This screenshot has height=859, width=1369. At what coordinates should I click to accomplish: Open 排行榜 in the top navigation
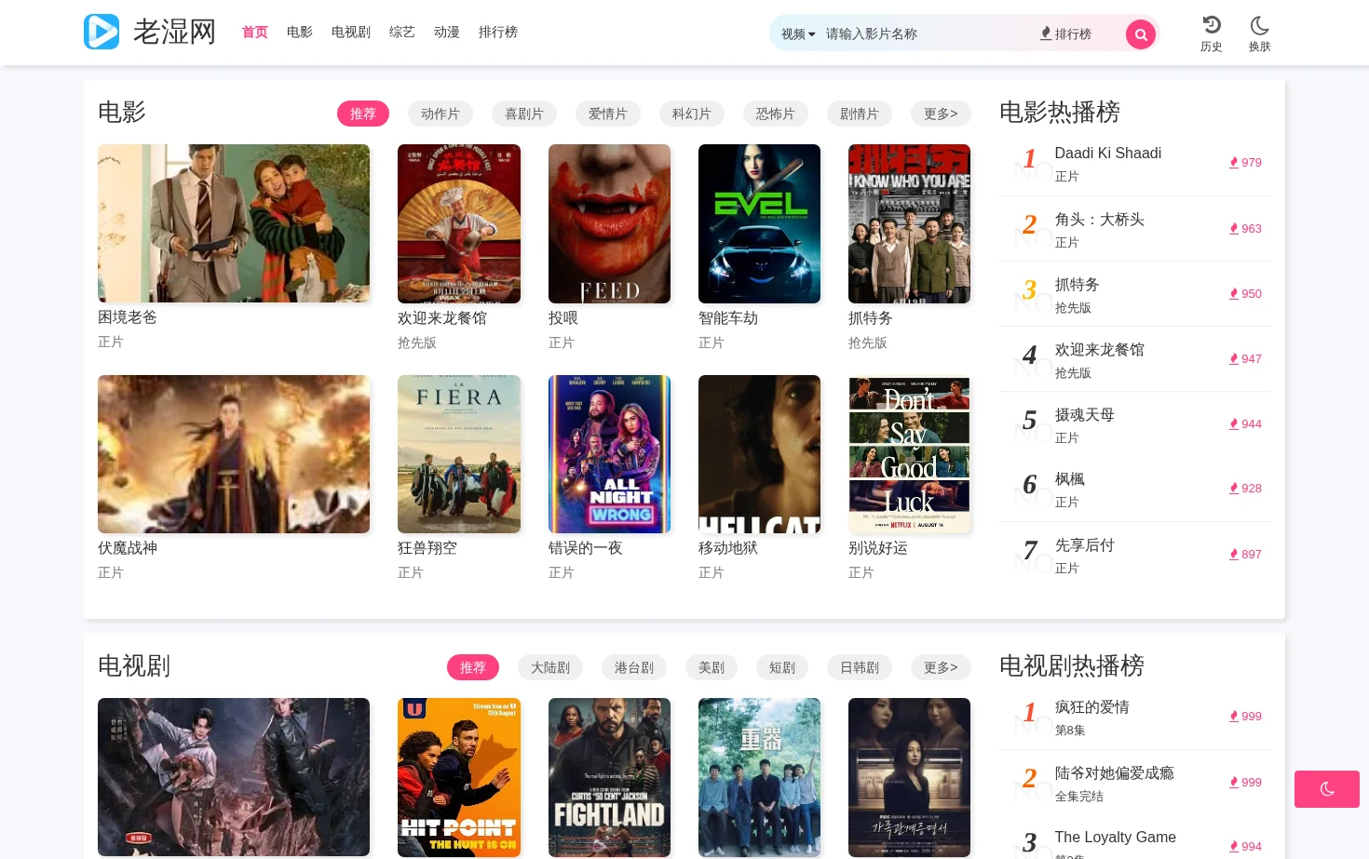point(498,32)
